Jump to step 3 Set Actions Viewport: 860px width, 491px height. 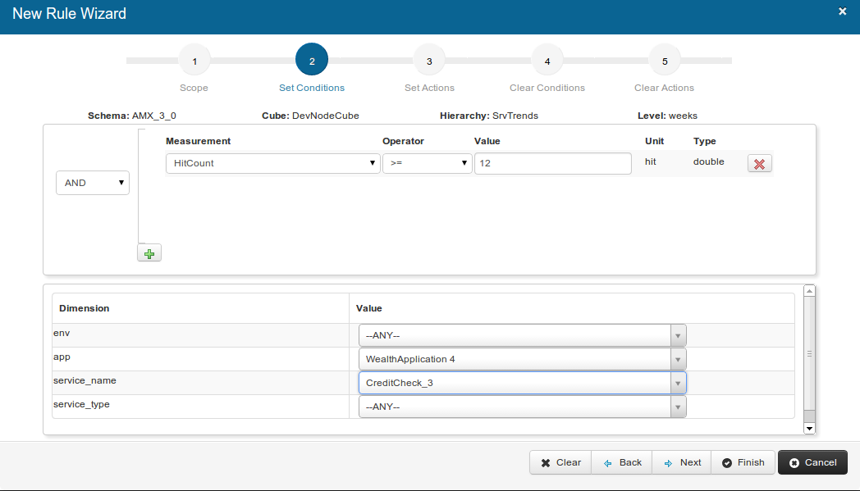point(429,61)
